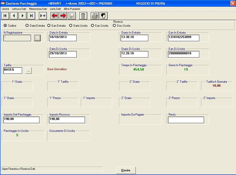
Task: Add a new record with the asterisk button
Action: 43,16
